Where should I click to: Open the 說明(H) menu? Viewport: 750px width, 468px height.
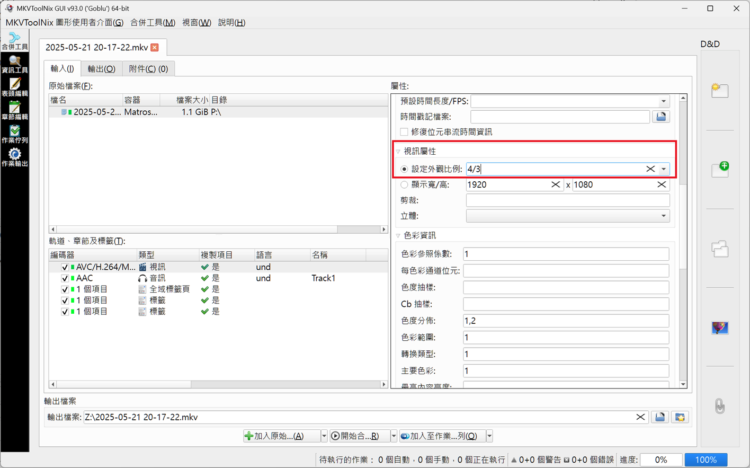[231, 22]
